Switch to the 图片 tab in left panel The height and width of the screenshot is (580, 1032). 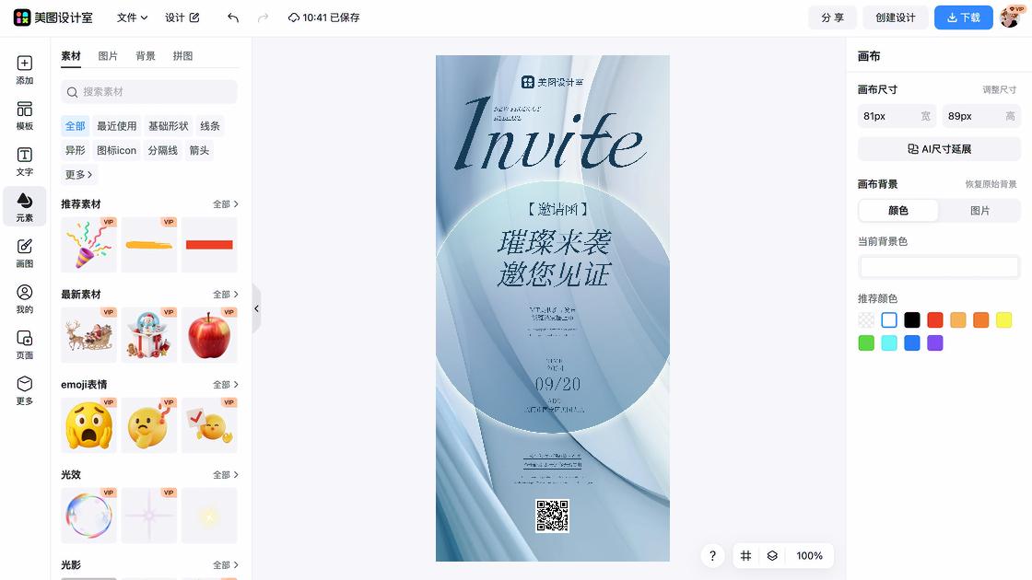click(108, 56)
